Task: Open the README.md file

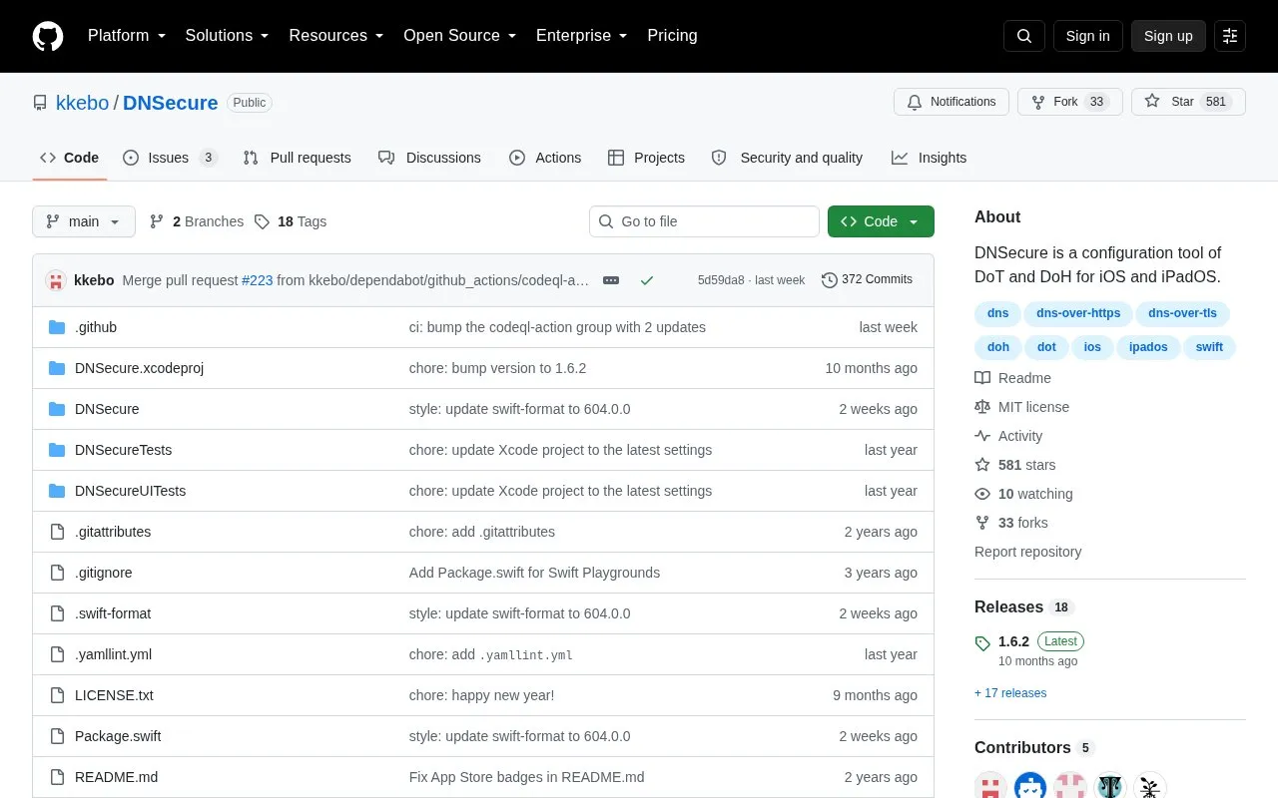Action: click(x=116, y=777)
